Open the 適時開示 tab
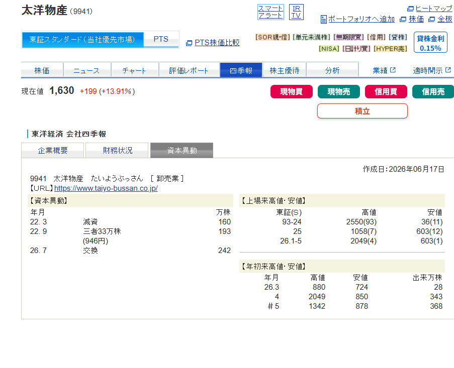 point(432,70)
